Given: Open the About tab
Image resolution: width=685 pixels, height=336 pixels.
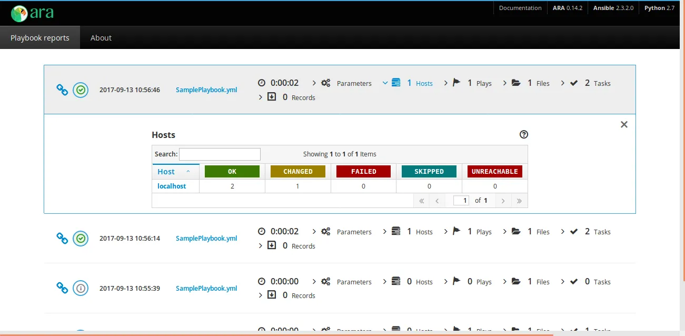Looking at the screenshot, I should point(101,37).
